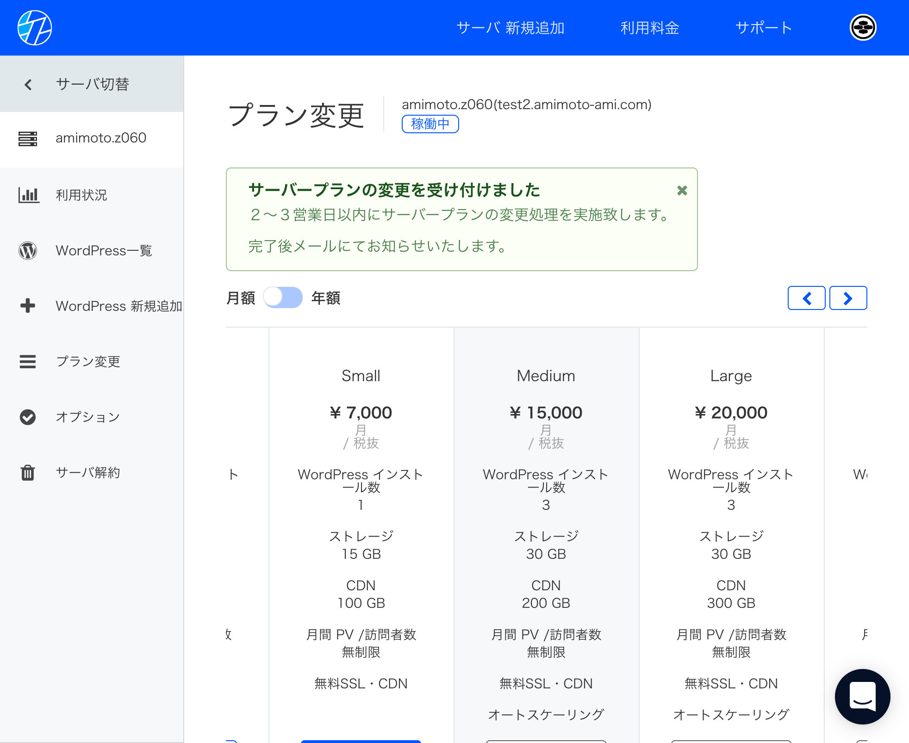Click the 300 GB CDN value

click(731, 603)
